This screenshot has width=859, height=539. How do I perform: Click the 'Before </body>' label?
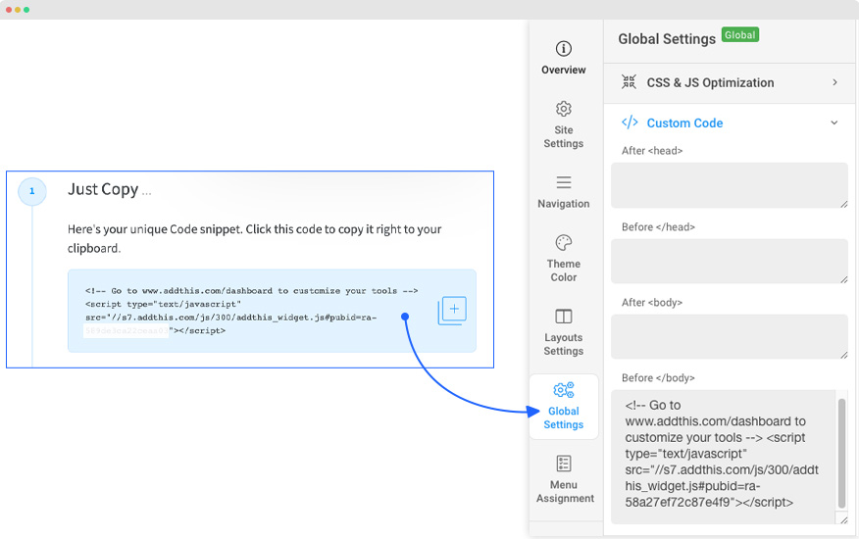(658, 378)
